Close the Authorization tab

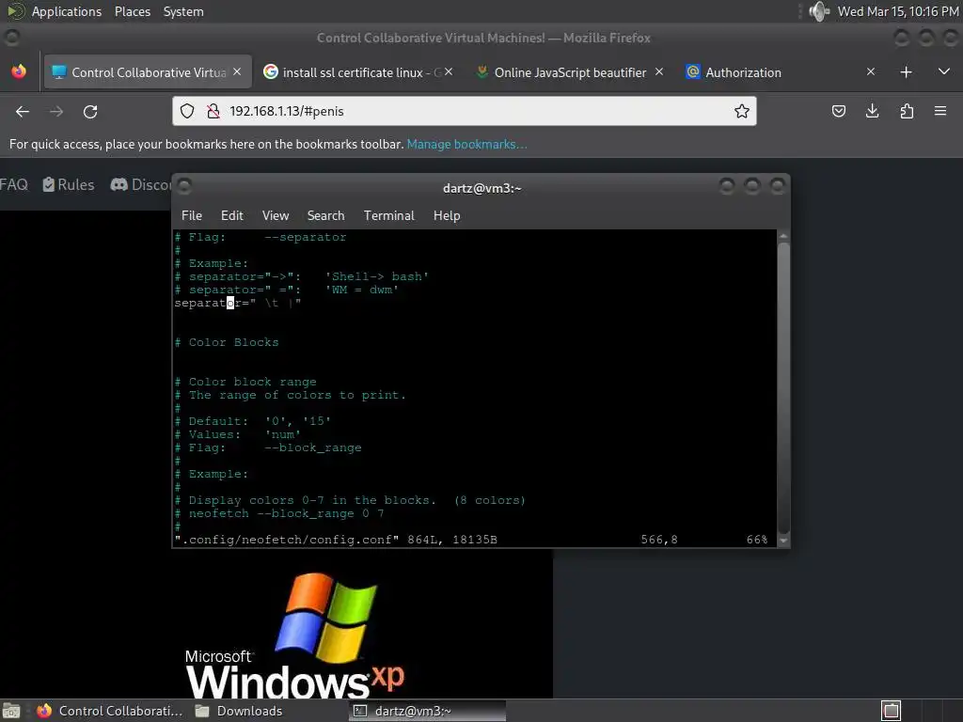click(870, 71)
